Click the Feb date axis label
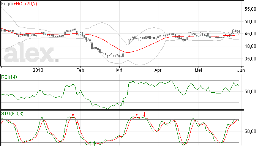 coord(80,70)
